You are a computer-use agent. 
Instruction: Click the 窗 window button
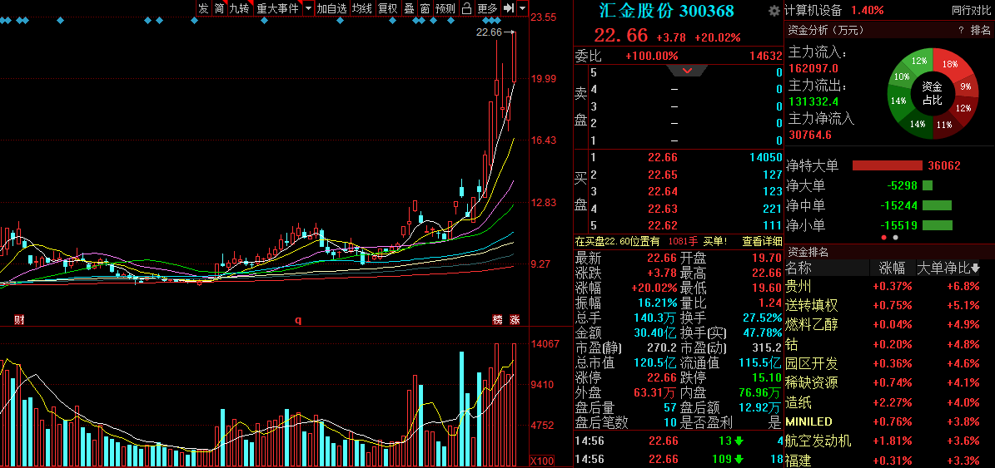[425, 8]
